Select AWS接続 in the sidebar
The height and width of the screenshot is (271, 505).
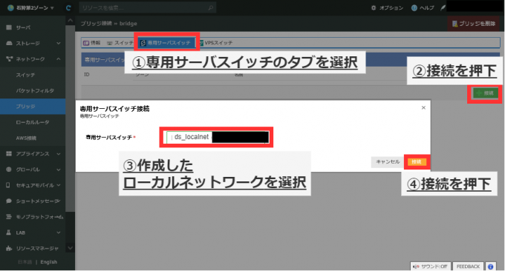coord(33,138)
